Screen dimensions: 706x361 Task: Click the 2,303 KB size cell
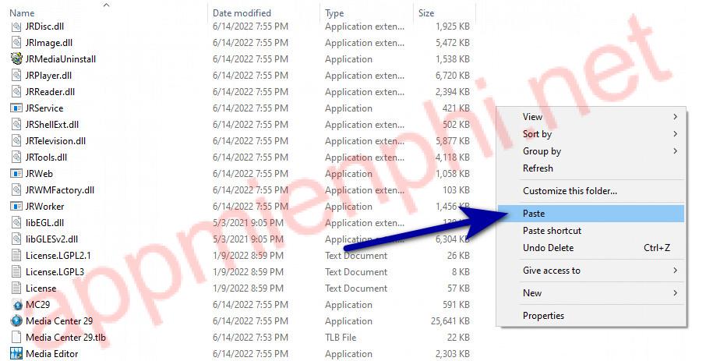point(453,354)
